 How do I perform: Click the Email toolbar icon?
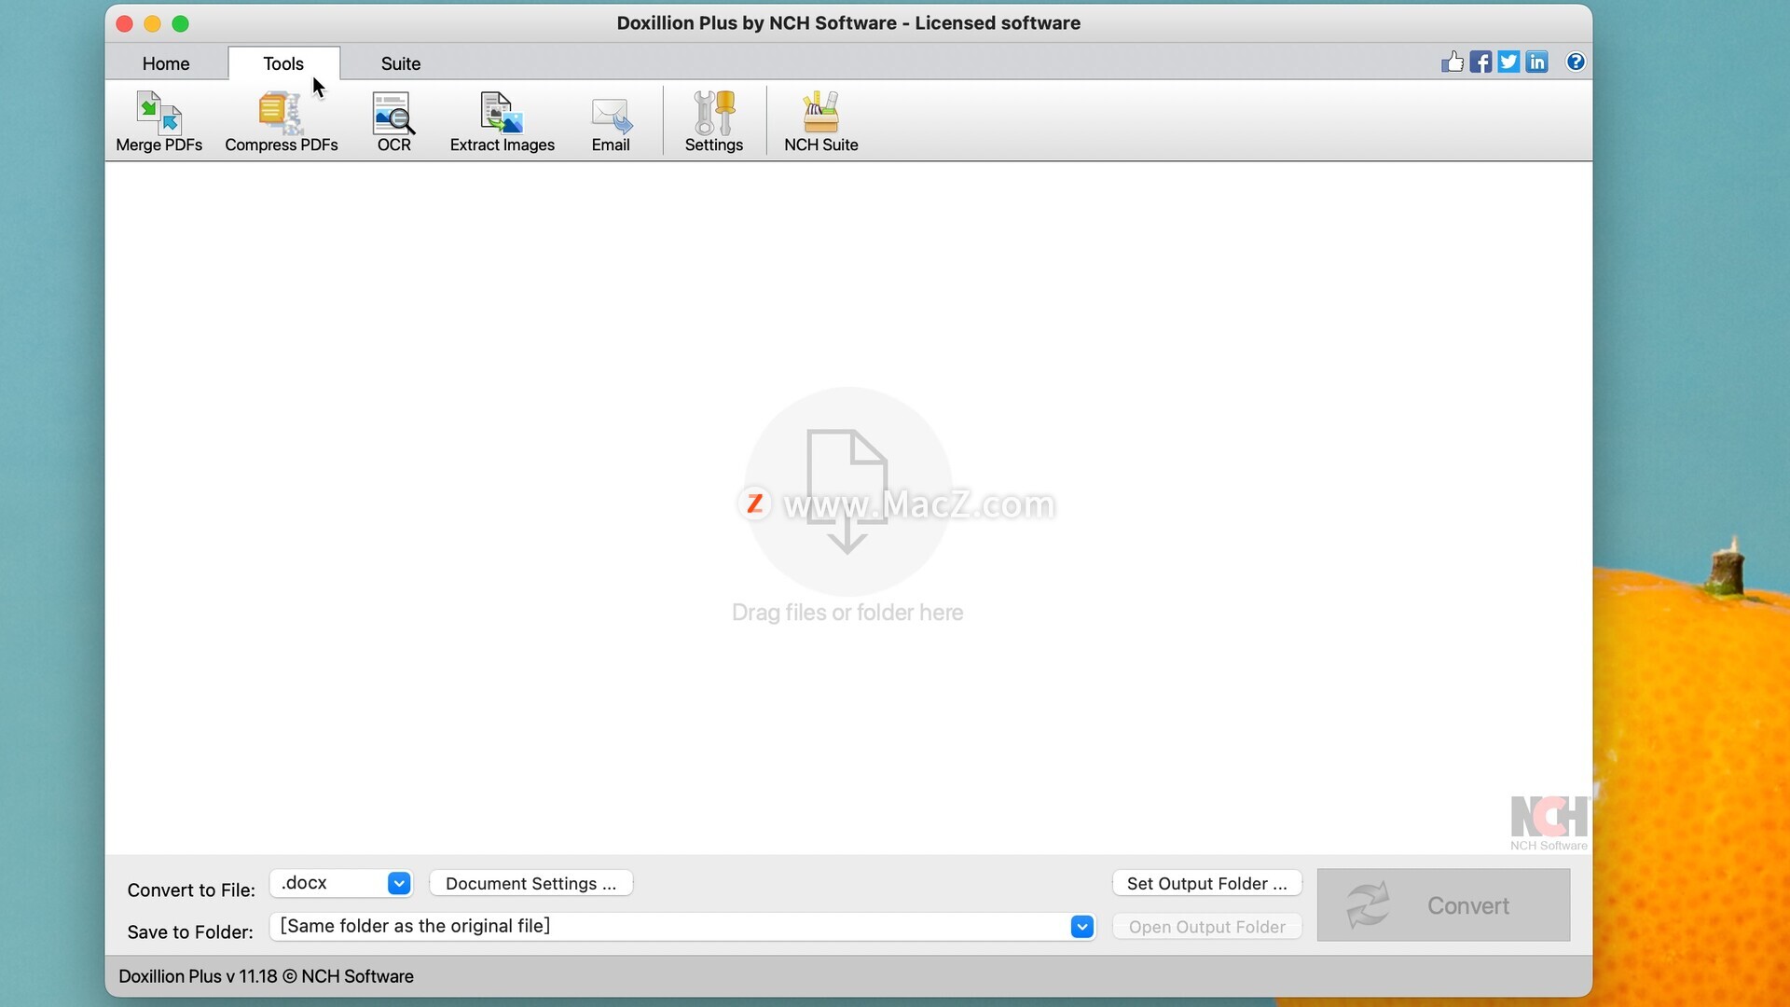611,121
